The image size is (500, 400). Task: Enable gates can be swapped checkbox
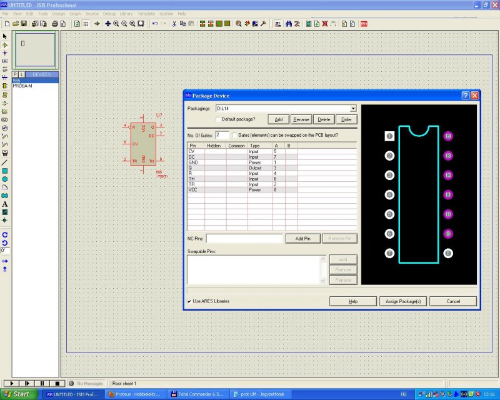point(234,135)
